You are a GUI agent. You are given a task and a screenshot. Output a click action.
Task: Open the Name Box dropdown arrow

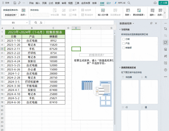tap(27, 23)
